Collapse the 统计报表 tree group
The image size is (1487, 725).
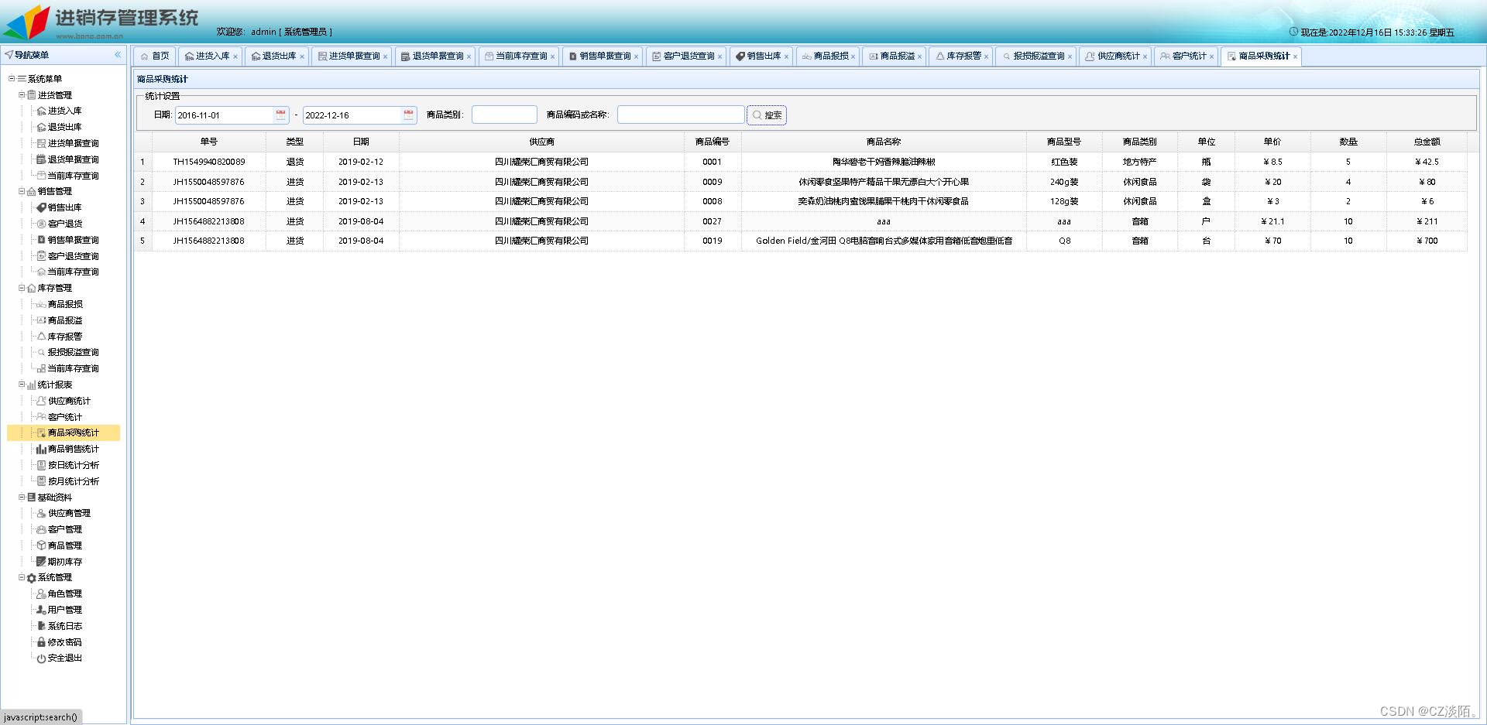click(x=22, y=385)
